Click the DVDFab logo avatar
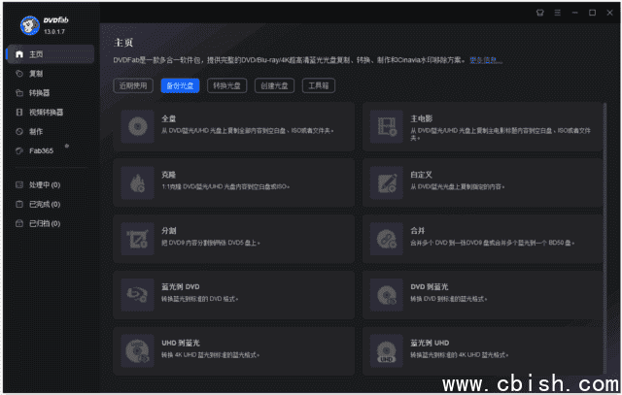622x395 pixels. [30, 25]
